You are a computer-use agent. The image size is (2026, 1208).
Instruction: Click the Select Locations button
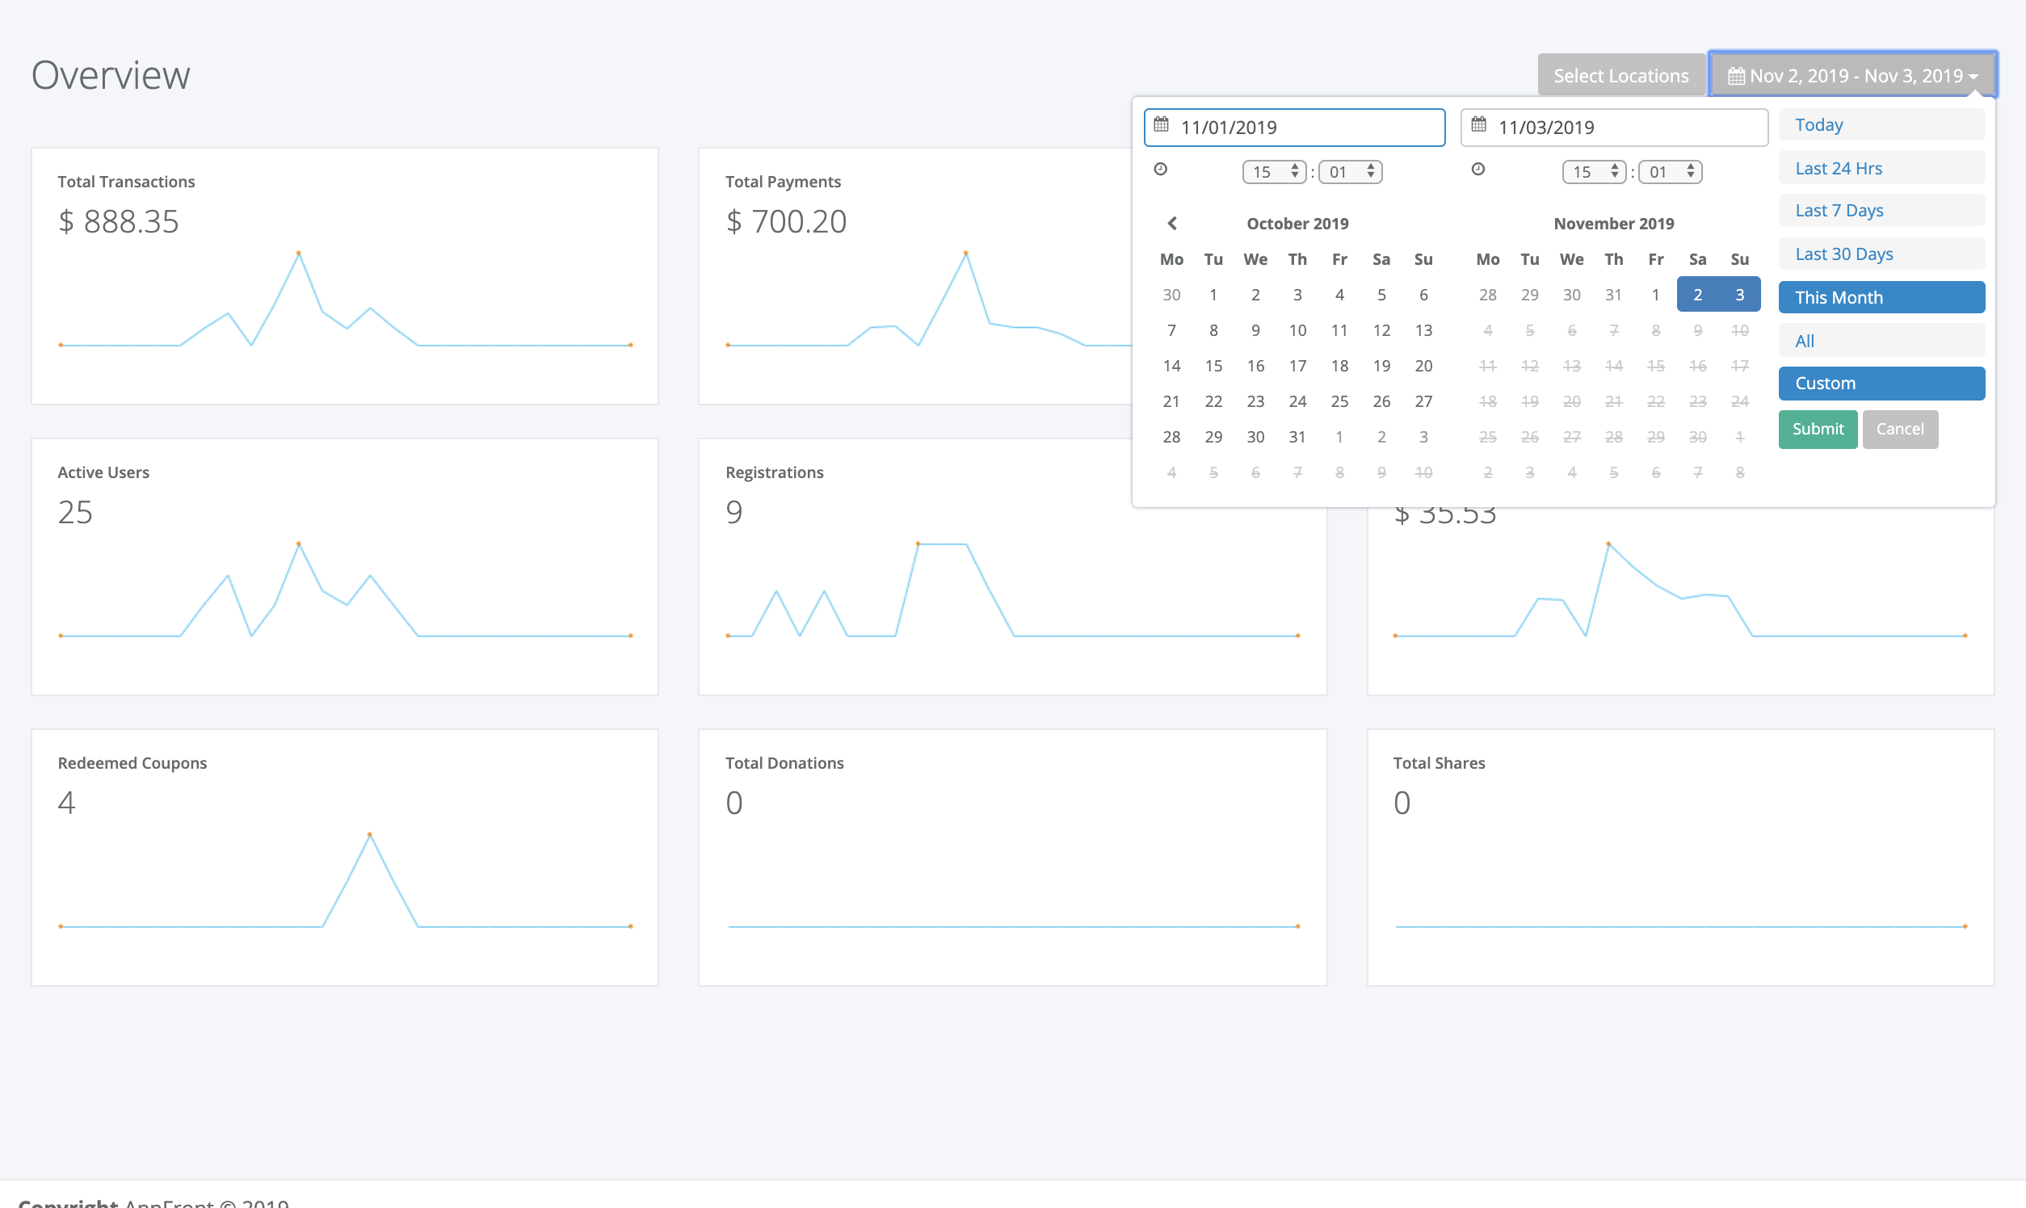pos(1620,75)
